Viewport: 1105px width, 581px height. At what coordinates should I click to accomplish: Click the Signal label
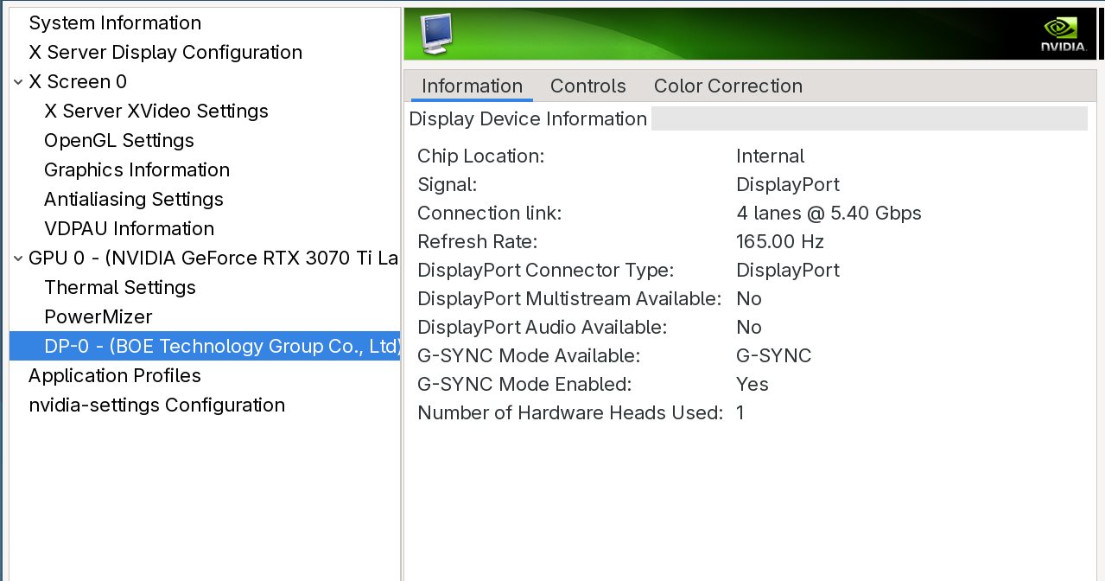448,185
